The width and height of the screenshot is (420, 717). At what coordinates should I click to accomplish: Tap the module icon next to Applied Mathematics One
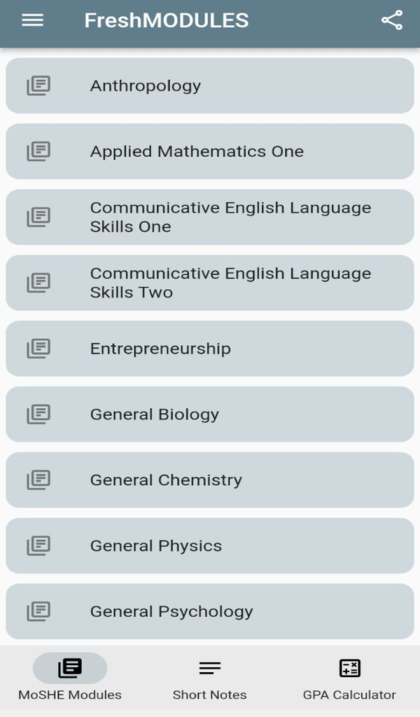pyautogui.click(x=39, y=151)
